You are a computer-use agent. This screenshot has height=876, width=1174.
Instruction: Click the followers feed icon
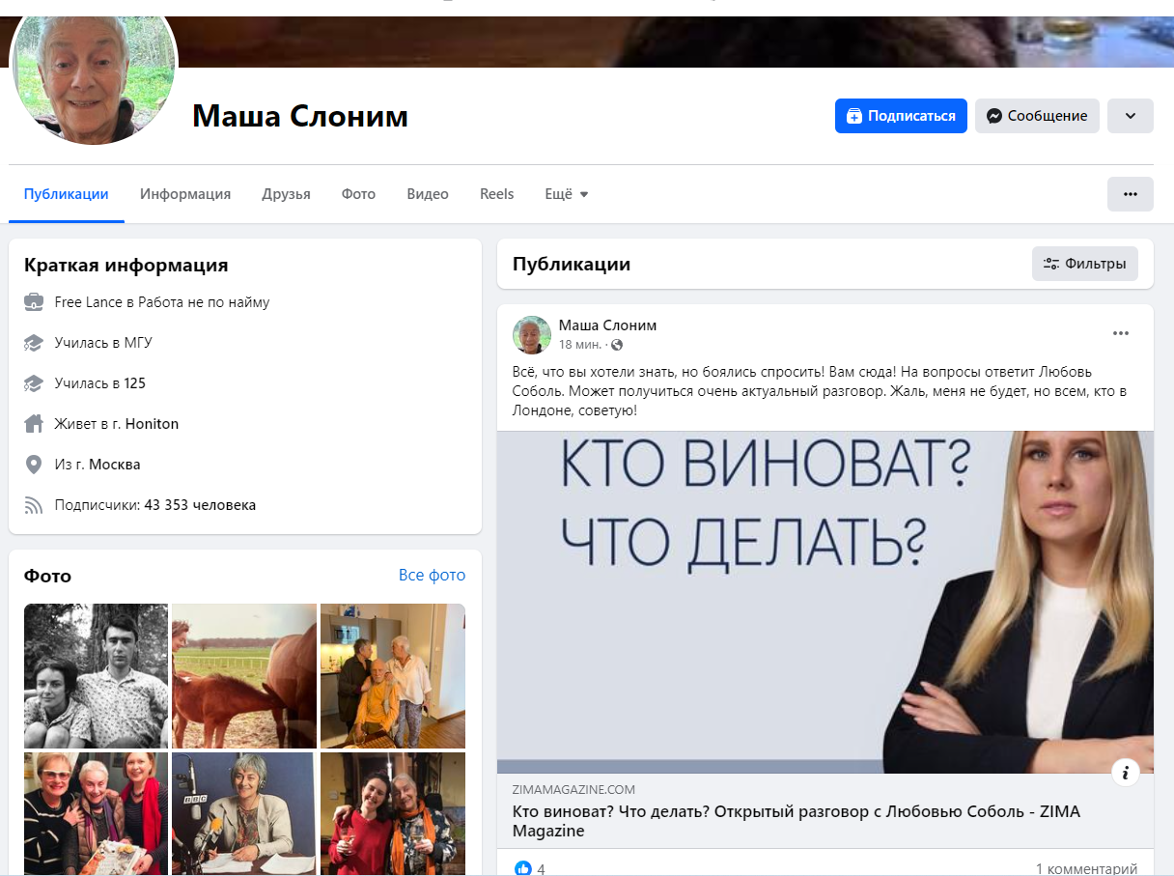pos(34,505)
